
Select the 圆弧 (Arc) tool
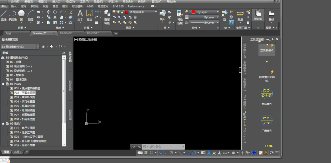(31, 15)
